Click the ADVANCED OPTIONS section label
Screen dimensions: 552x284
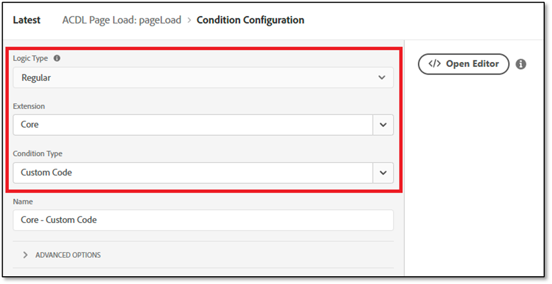click(x=68, y=255)
